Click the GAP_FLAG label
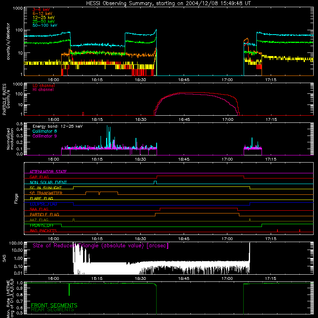This screenshot has height=318, width=318. point(39,177)
